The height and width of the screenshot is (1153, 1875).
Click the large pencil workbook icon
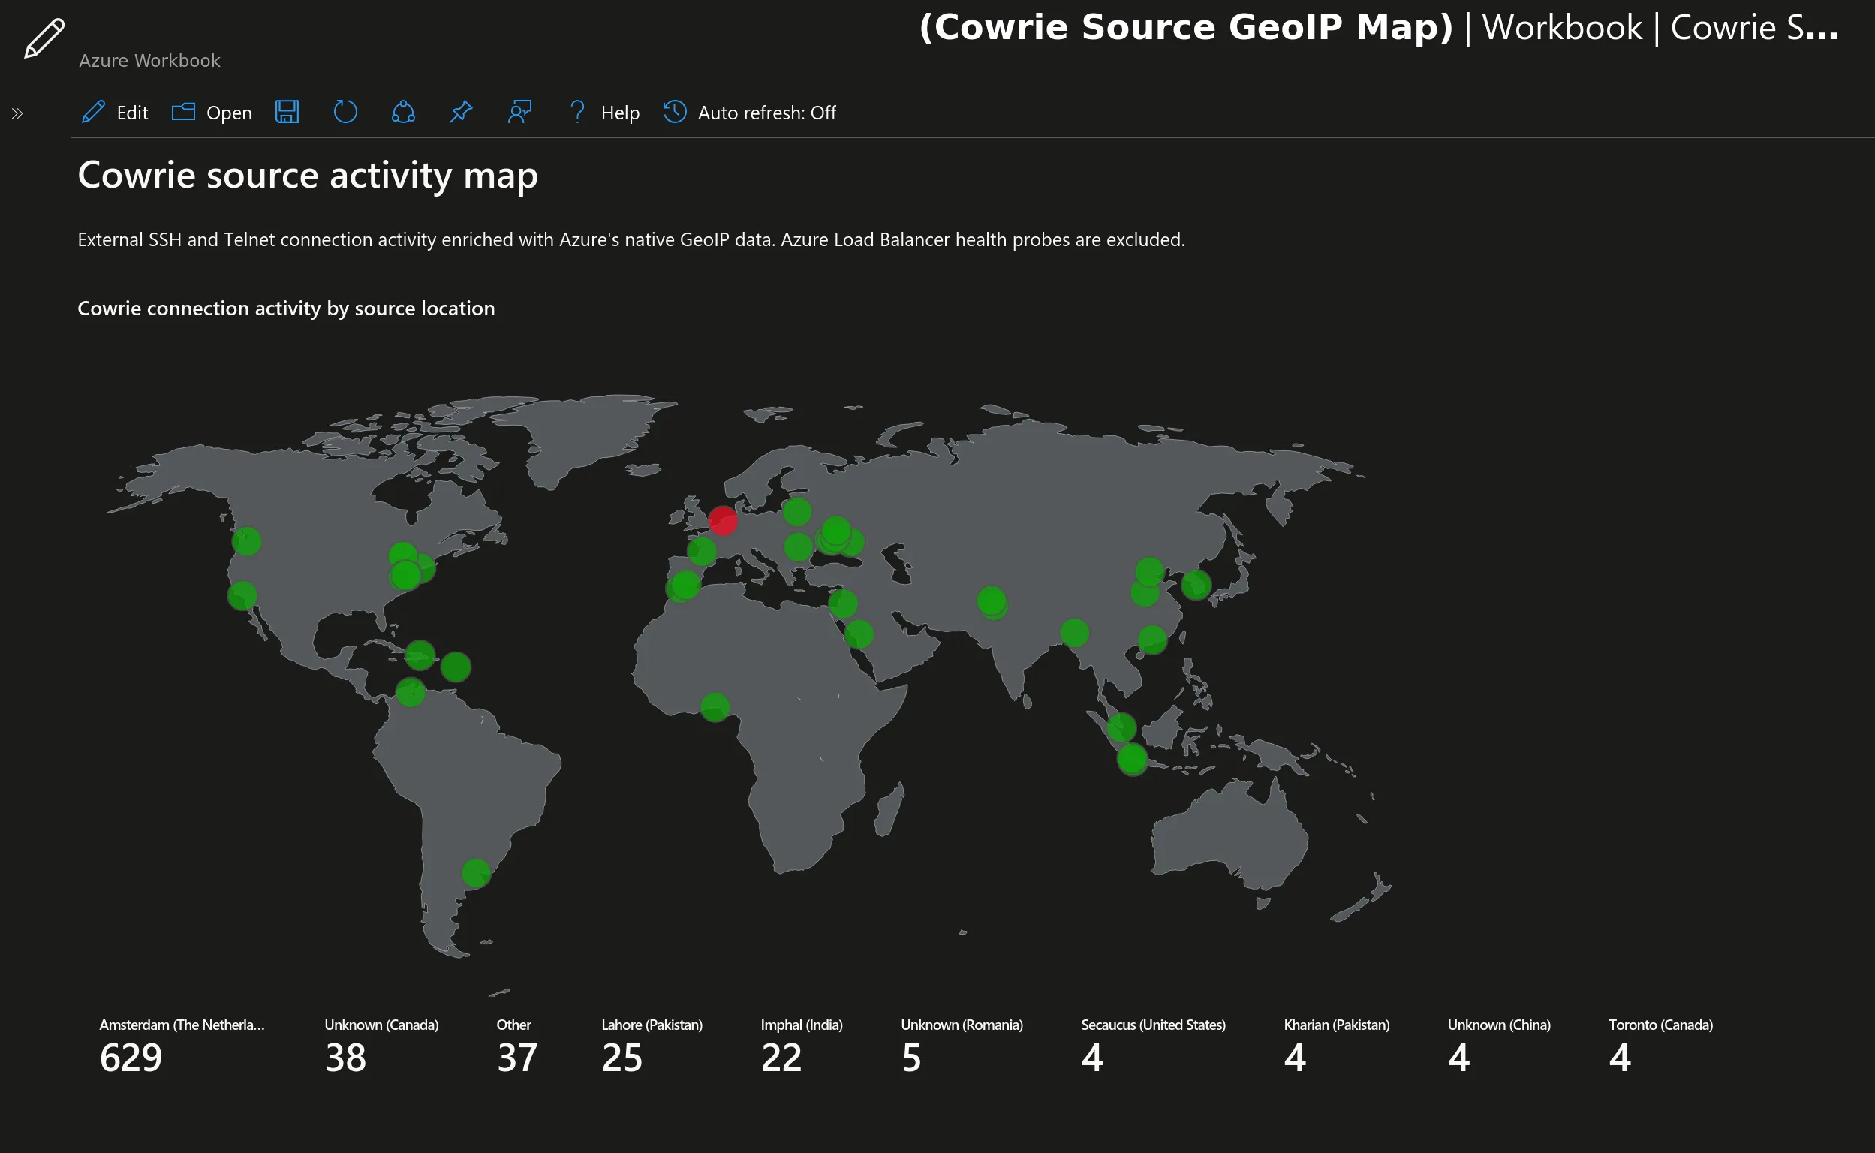pyautogui.click(x=44, y=38)
